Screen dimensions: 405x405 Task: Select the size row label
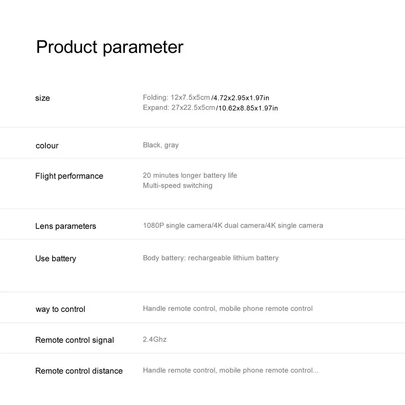pos(43,98)
